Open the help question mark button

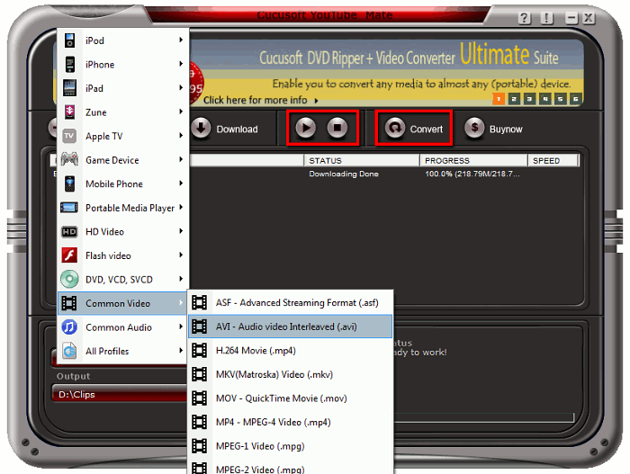(x=525, y=18)
